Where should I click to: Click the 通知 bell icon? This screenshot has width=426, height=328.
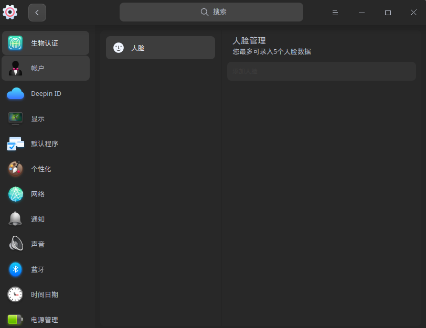click(15, 218)
